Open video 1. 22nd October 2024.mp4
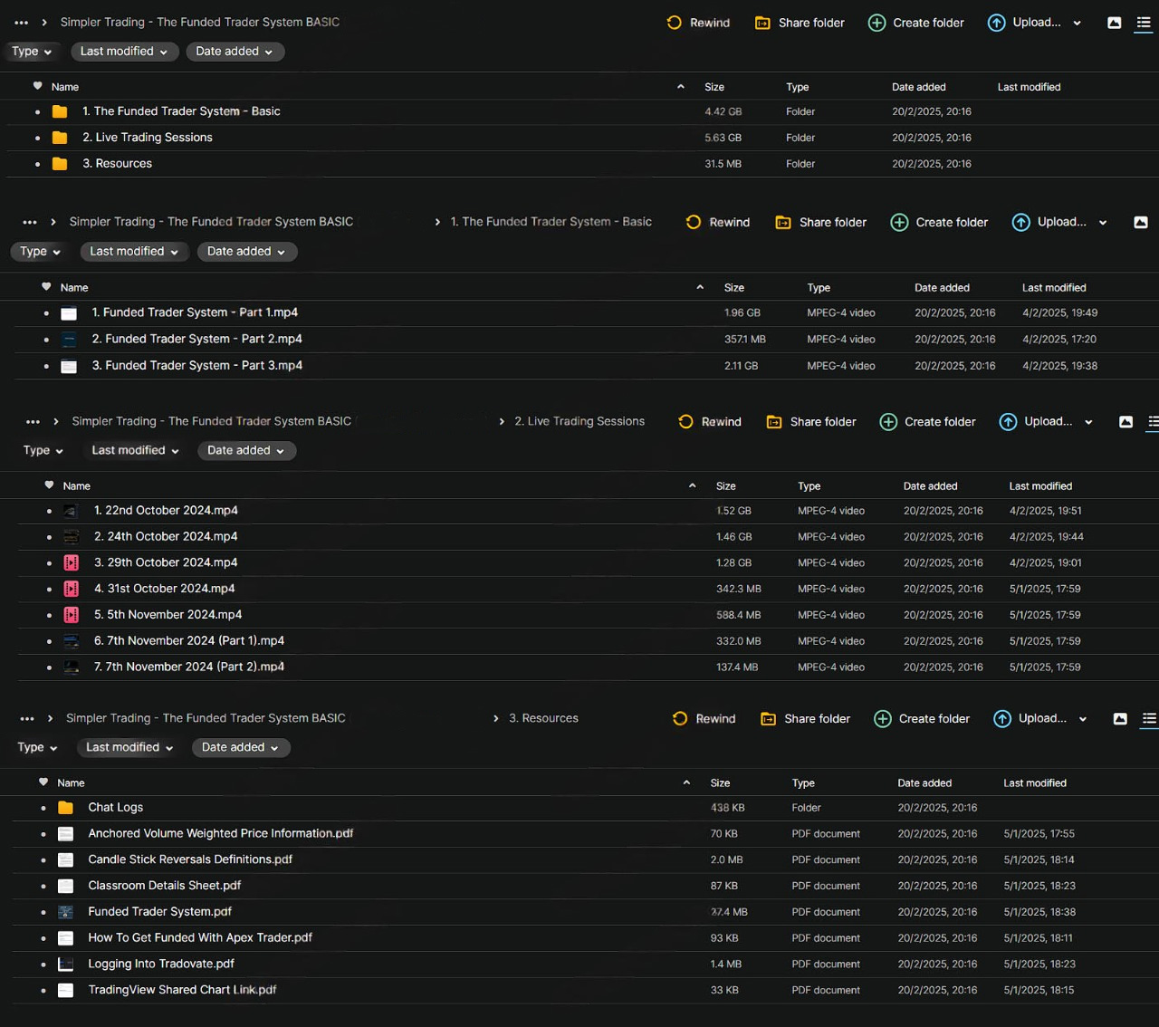Screen dimensions: 1159x1027 166,511
